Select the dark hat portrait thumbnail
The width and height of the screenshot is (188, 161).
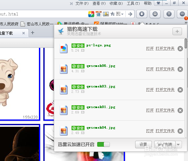coord(20,143)
